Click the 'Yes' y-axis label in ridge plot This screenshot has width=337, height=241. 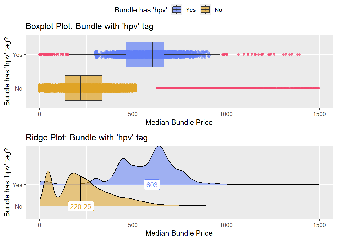click(x=17, y=185)
